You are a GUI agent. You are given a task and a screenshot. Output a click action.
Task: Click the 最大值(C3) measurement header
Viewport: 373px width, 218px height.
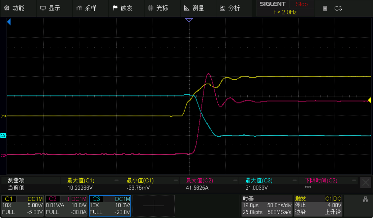point(259,180)
